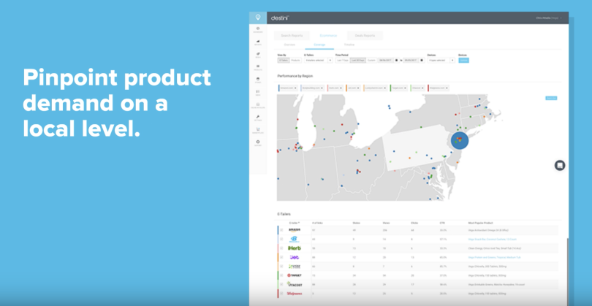
Task: Uncheck the Amazon row checkbox
Action: (x=281, y=230)
